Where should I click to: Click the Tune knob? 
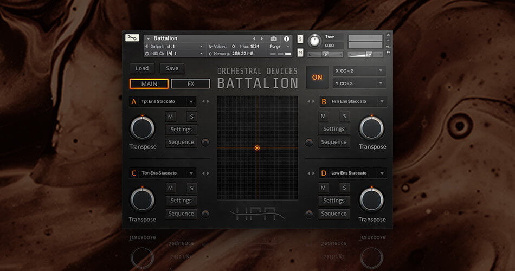click(x=314, y=41)
